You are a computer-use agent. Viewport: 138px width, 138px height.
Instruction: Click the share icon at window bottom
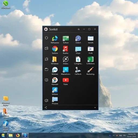(x=46, y=108)
